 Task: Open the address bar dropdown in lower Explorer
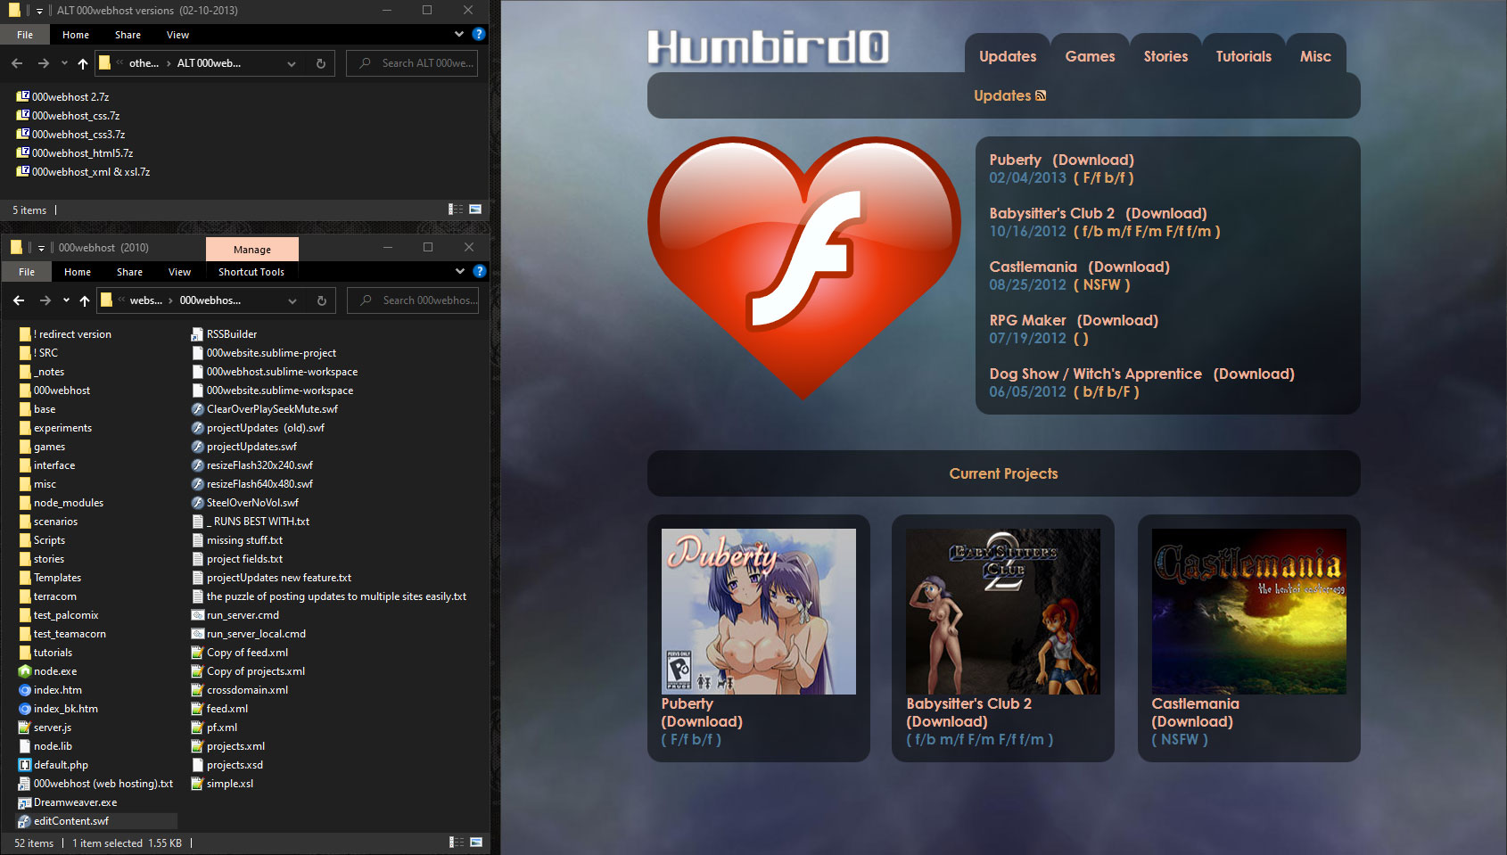coord(292,300)
